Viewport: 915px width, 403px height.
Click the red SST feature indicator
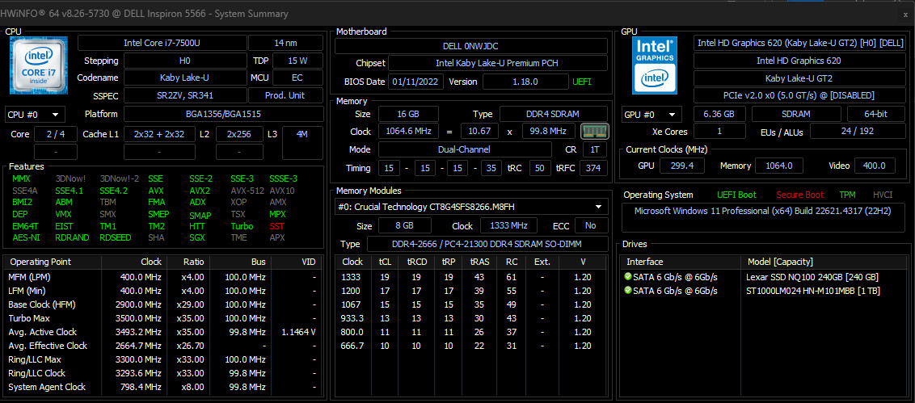click(x=276, y=226)
